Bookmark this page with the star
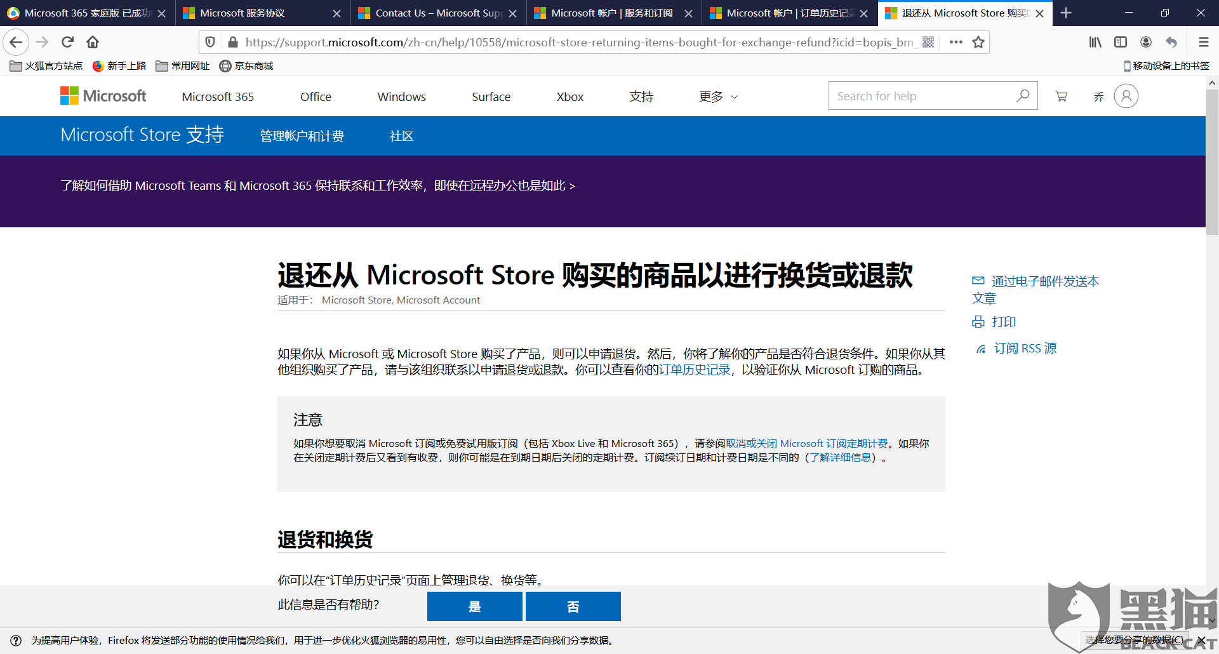The height and width of the screenshot is (654, 1219). point(978,43)
